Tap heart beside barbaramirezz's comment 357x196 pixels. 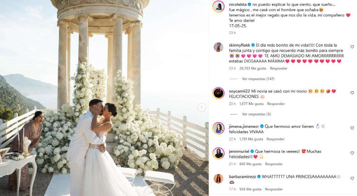352,178
